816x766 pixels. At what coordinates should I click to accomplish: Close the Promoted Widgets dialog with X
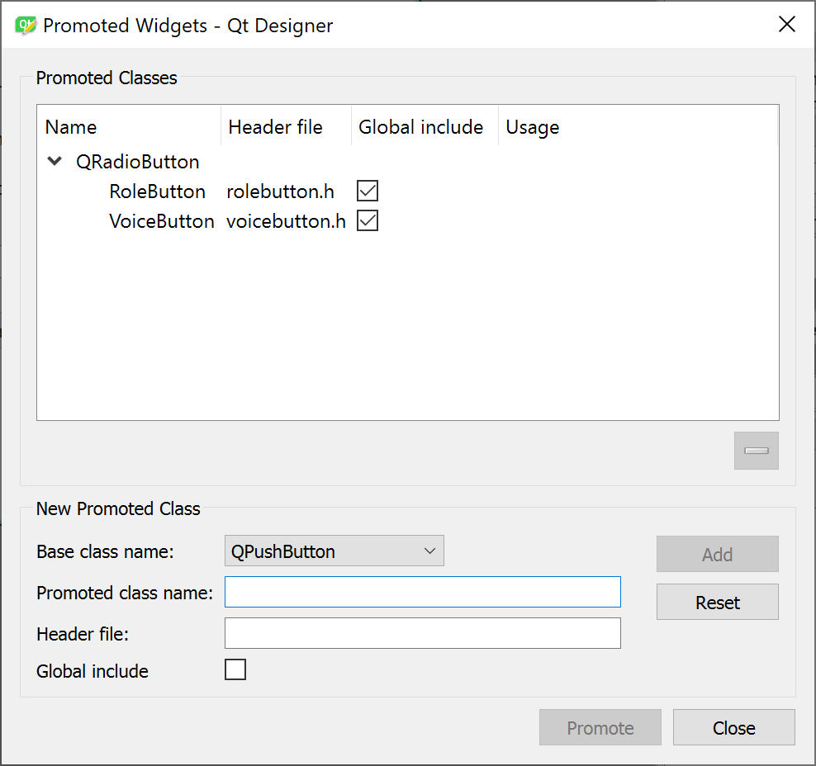(786, 24)
